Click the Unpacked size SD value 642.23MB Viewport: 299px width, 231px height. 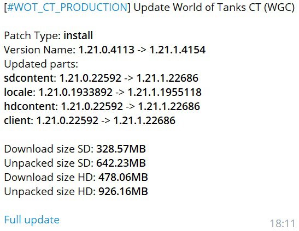coord(121,163)
